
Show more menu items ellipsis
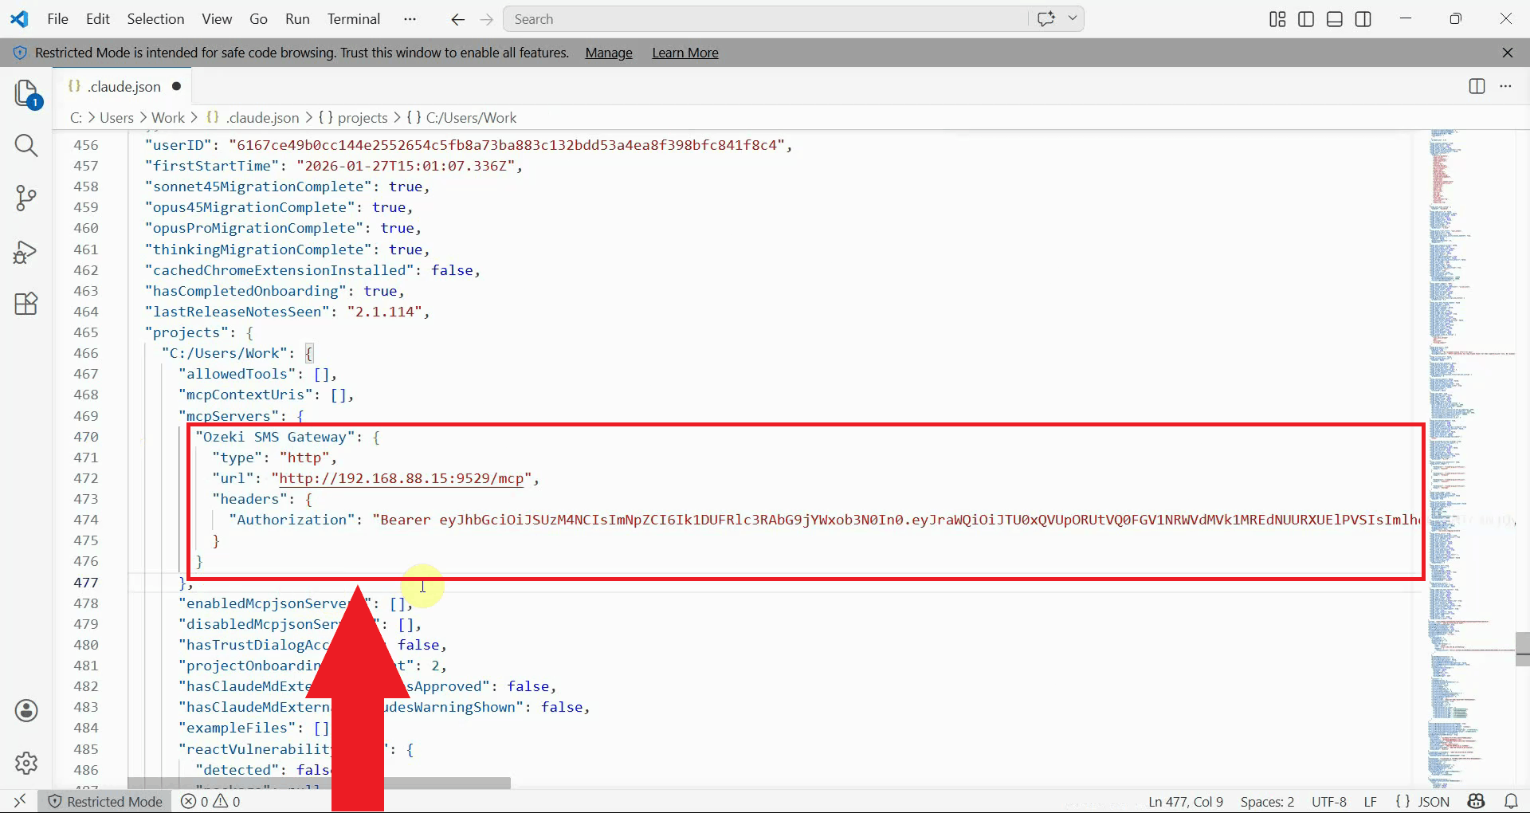410,19
